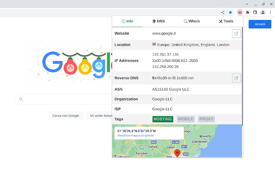Bookmark this page with the star icon
This screenshot has width=275, height=171.
coord(230,12)
